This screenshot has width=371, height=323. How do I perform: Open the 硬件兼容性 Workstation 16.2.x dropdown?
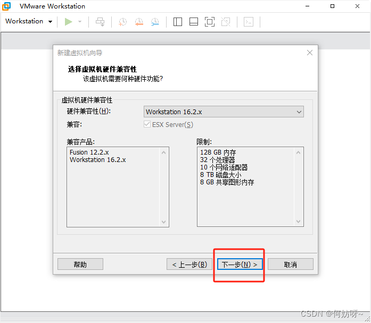click(x=224, y=112)
